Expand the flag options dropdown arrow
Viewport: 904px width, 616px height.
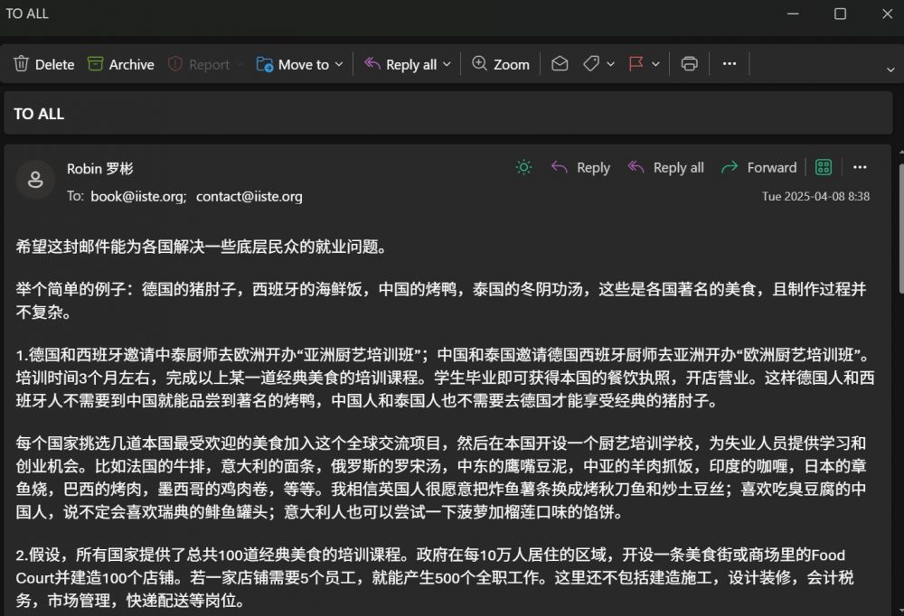[x=655, y=65]
